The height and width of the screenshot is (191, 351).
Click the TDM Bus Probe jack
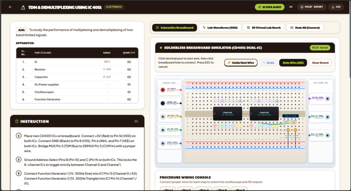point(327,99)
